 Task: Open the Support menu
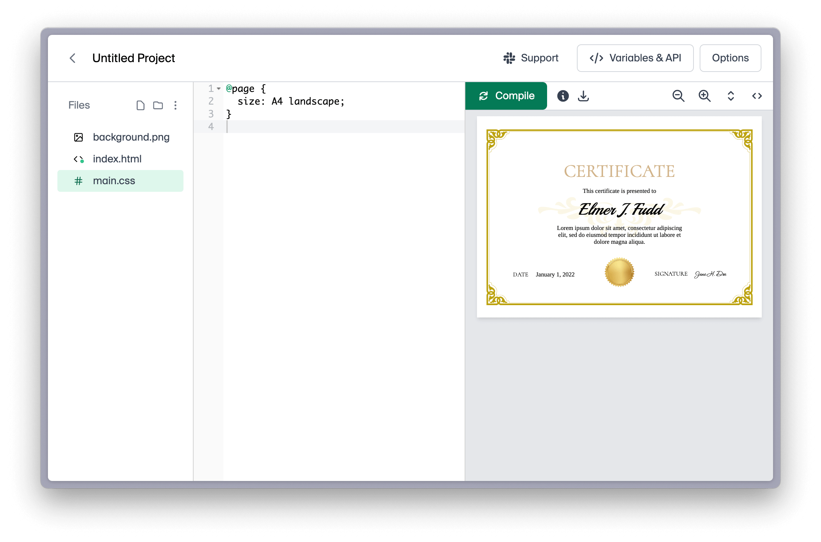pos(532,57)
